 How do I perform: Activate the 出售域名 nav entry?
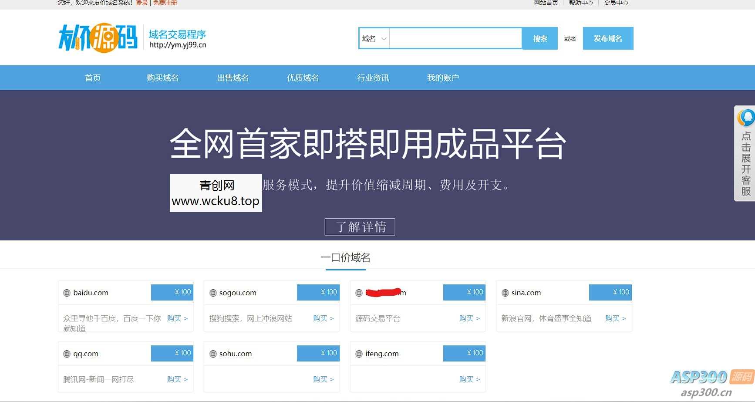tap(233, 78)
